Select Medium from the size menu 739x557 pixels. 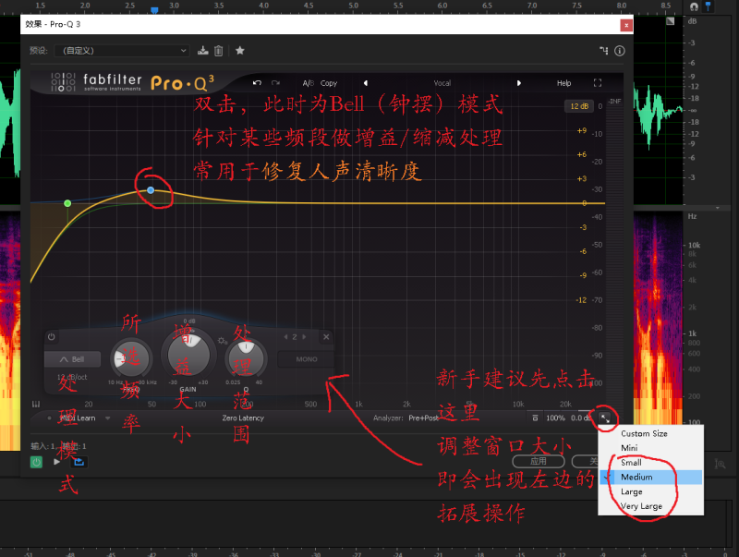[637, 478]
